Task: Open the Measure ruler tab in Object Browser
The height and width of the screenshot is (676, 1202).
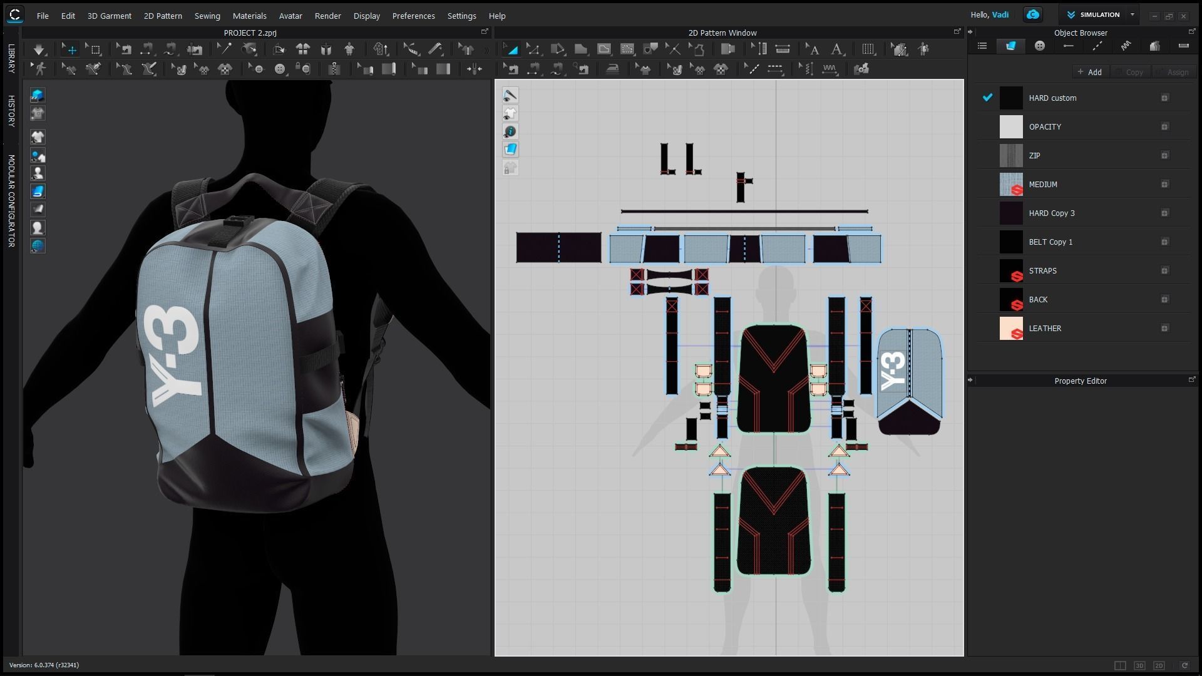Action: click(x=1183, y=46)
